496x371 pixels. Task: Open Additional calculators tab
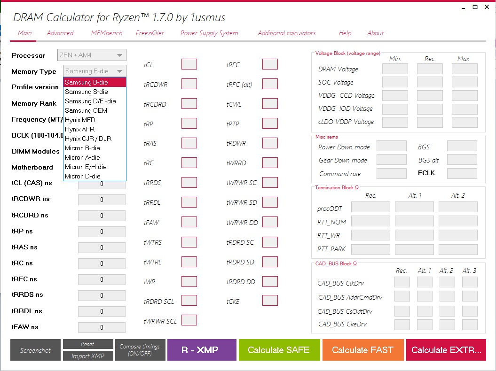click(x=287, y=33)
